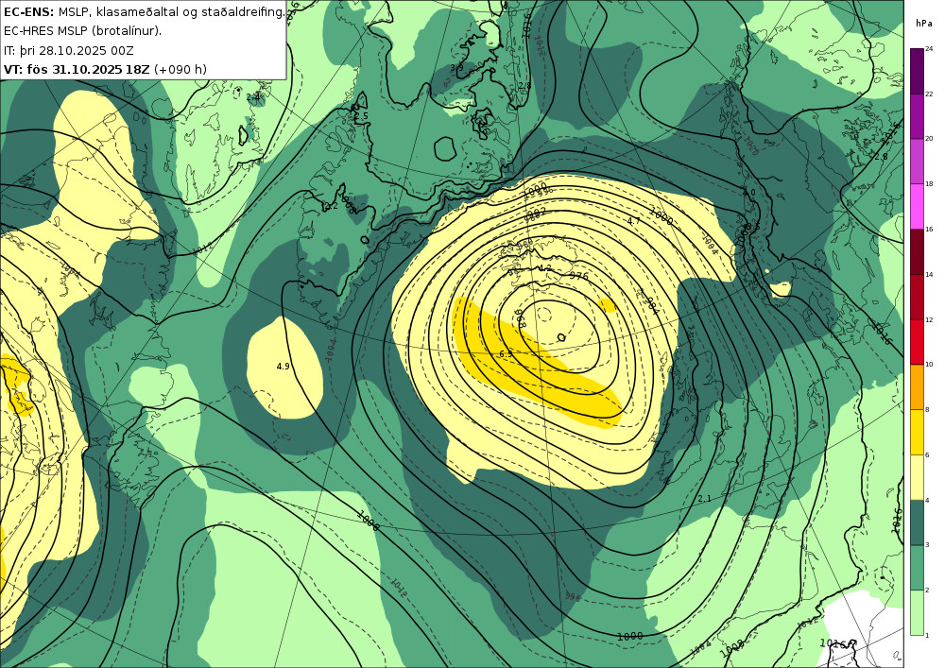This screenshot has height=668, width=945.
Task: Click the gold 6–8 hPa legend swatch
Action: pos(917,433)
